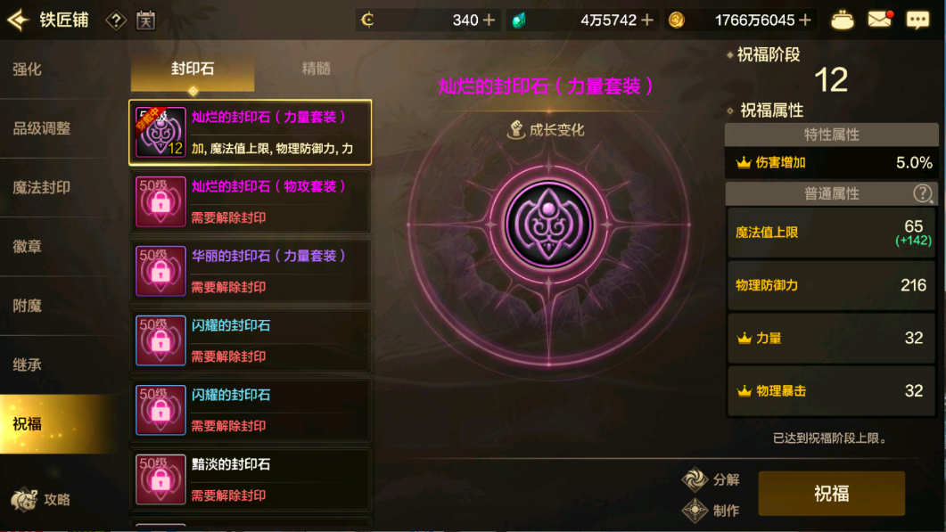Select the 封印石 tab
Image resolution: width=946 pixels, height=532 pixels.
(193, 68)
